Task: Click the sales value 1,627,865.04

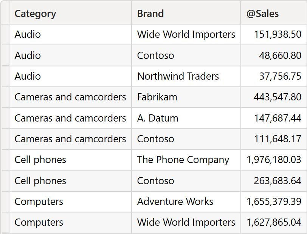Action: coord(274,222)
